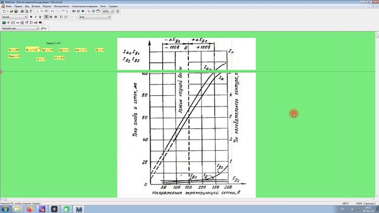Select the M := 0.65 definition
379x213 pixels.
pyautogui.click(x=59, y=58)
